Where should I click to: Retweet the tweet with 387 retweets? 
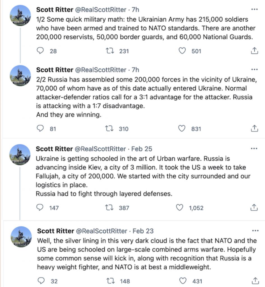tap(110, 208)
